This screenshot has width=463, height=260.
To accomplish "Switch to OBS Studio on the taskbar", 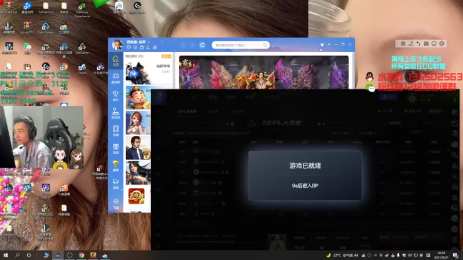I will click(69, 255).
